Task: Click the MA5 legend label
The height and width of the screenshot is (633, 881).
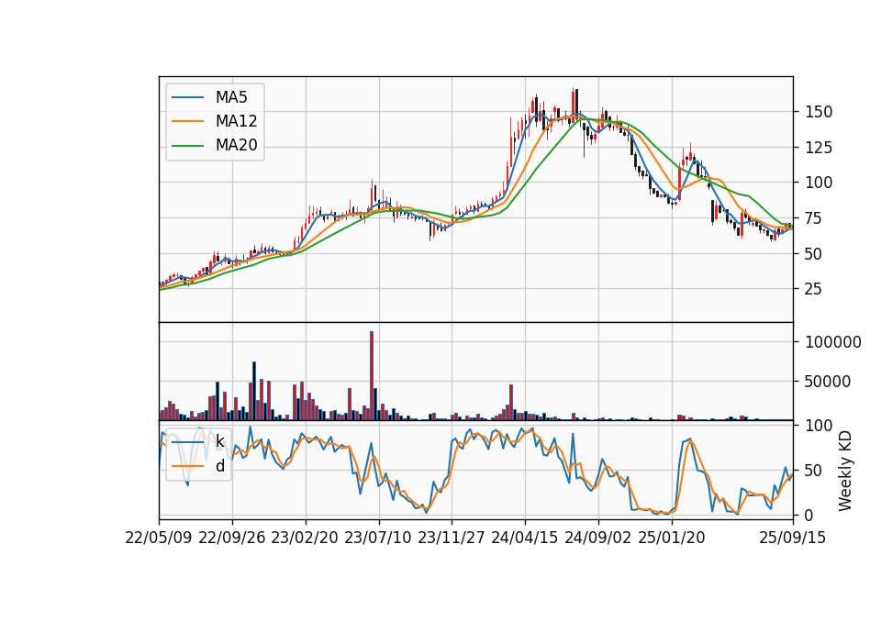Action: [231, 97]
